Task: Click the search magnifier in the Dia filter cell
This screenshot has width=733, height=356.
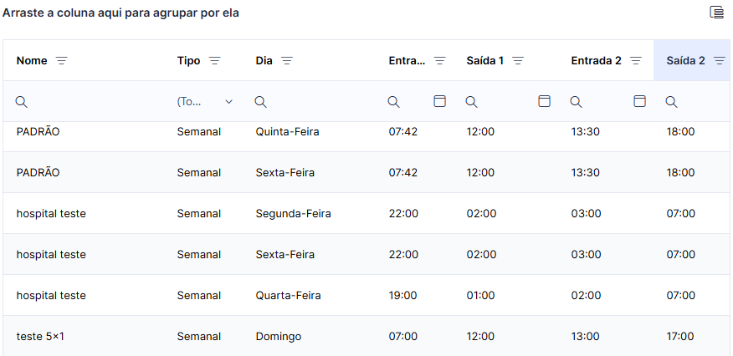Action: click(x=261, y=102)
